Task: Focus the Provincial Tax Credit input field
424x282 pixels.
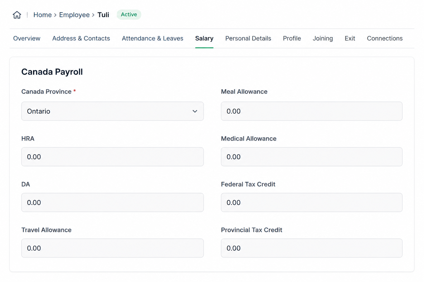Action: click(311, 248)
